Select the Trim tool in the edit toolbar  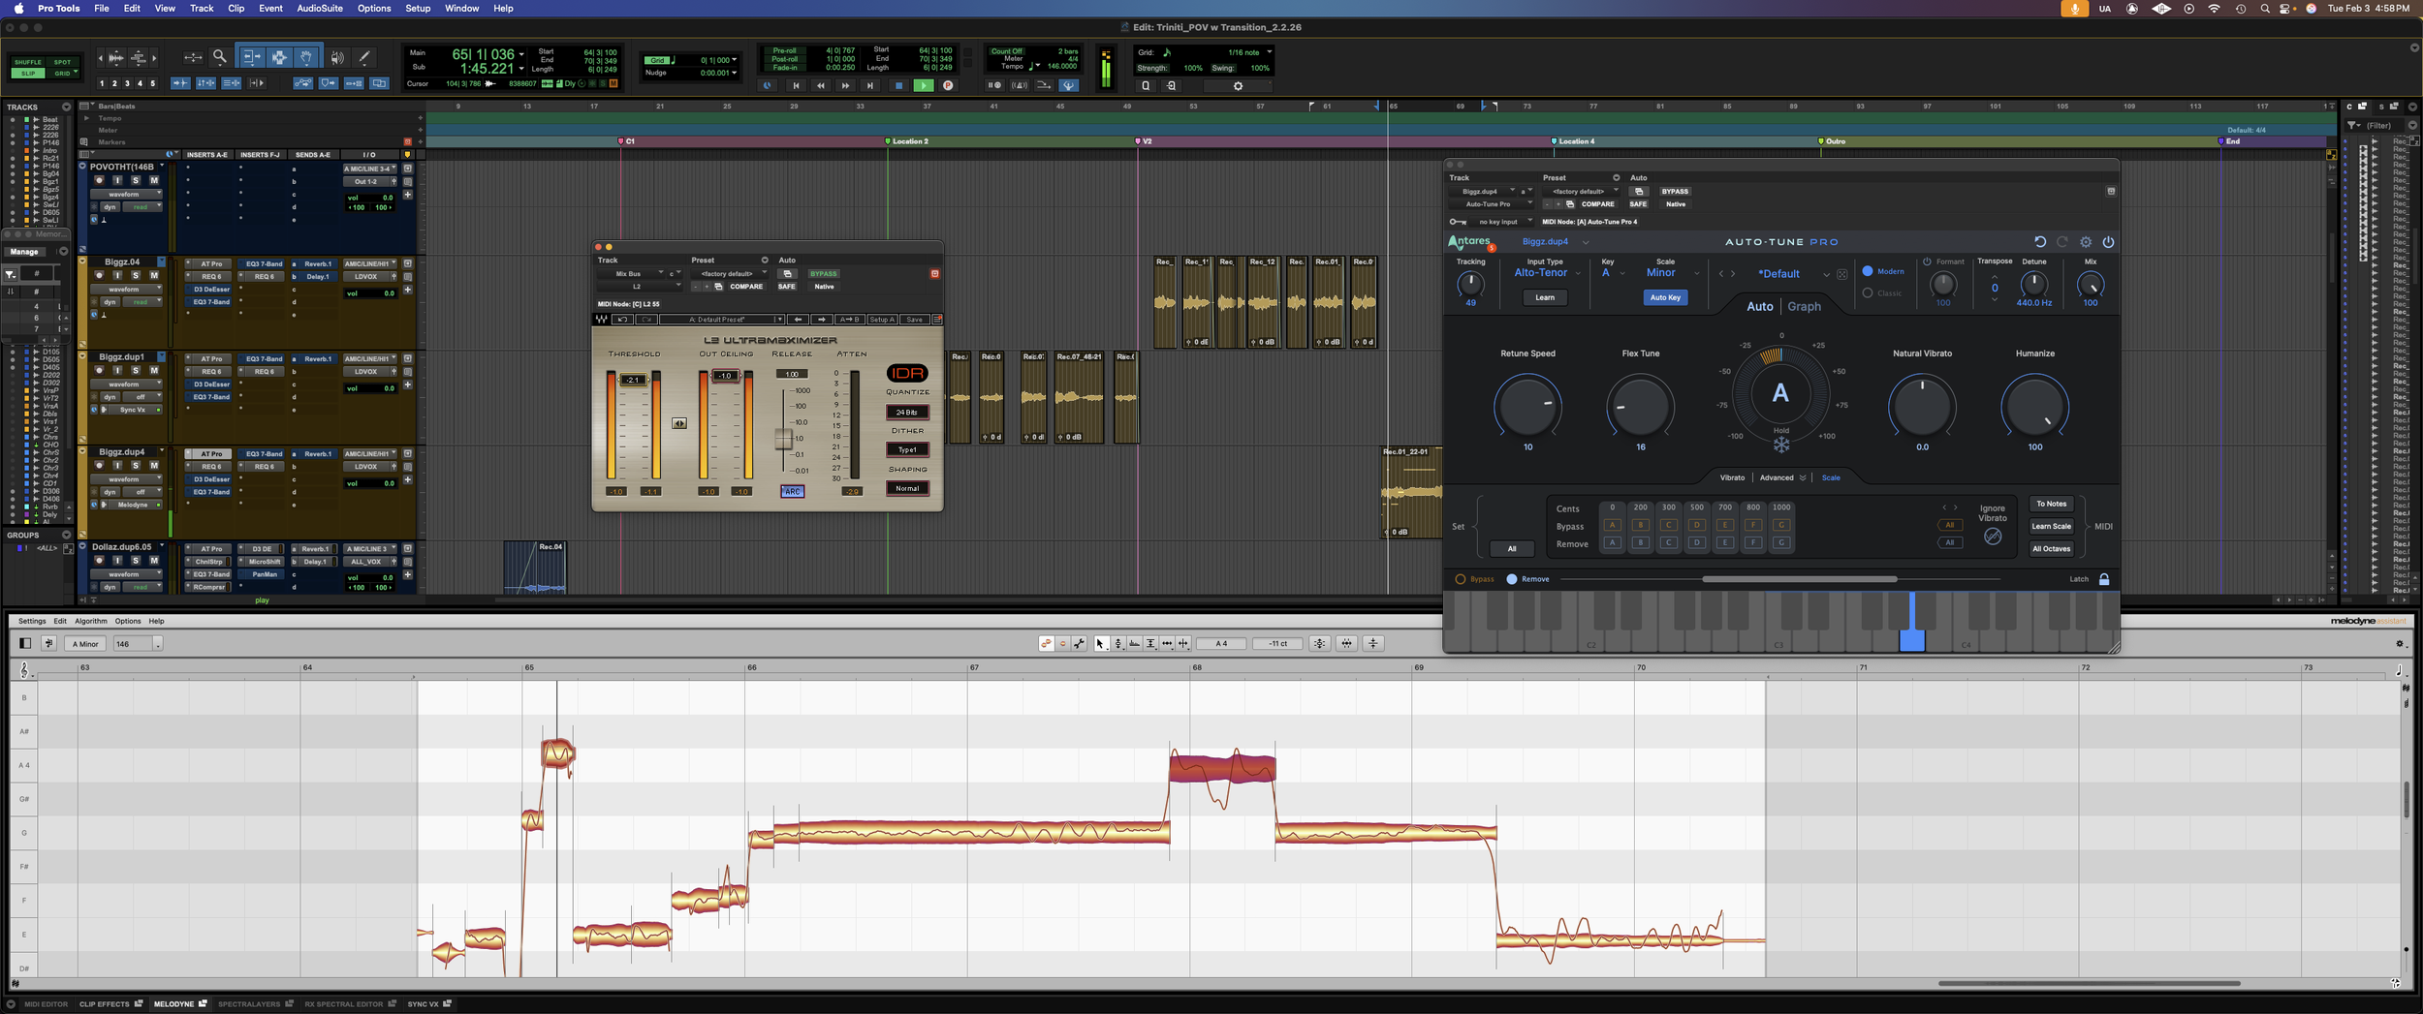click(x=250, y=57)
